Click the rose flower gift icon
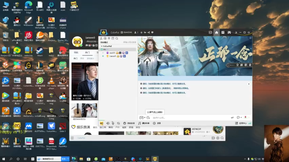 click(246, 117)
